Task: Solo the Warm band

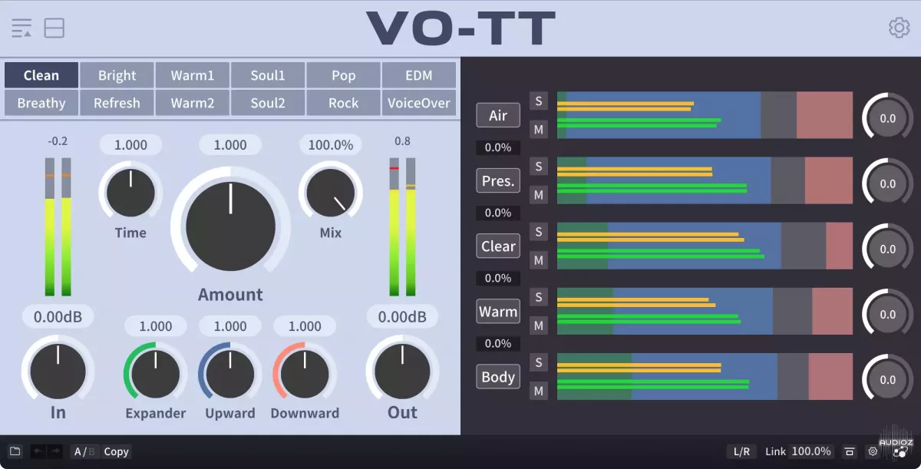Action: coord(539,296)
